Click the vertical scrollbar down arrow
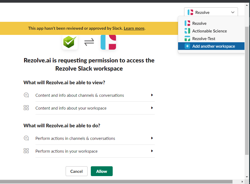Viewport: 250px width, 184px height. pyautogui.click(x=247, y=177)
